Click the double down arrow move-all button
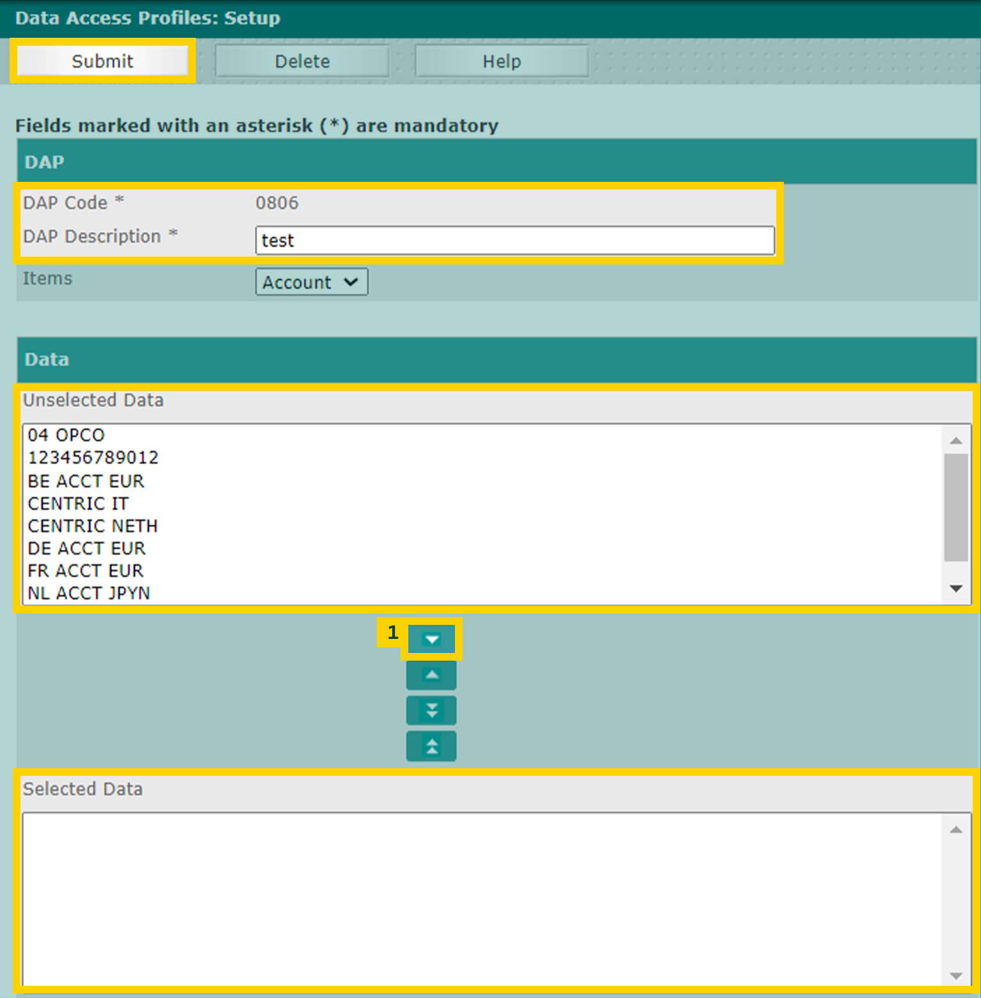 pyautogui.click(x=431, y=711)
